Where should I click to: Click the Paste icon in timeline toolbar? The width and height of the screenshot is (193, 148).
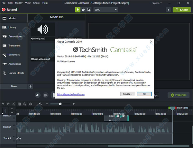point(25,104)
